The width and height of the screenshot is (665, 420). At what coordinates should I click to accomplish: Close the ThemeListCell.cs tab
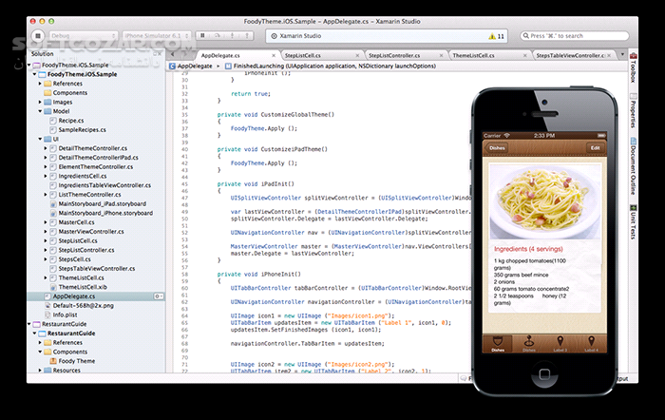click(x=525, y=55)
